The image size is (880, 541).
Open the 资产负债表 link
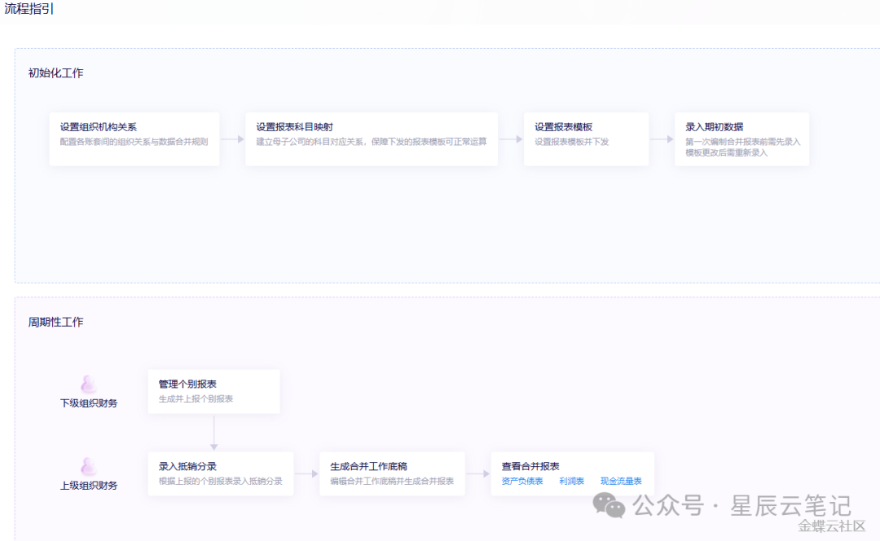coord(522,482)
